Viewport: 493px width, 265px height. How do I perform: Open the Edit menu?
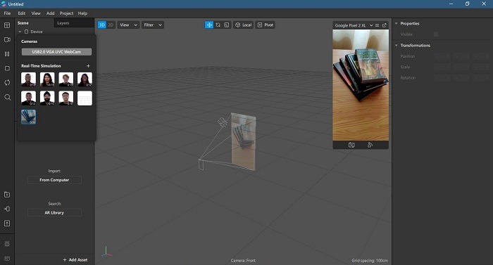(21, 13)
